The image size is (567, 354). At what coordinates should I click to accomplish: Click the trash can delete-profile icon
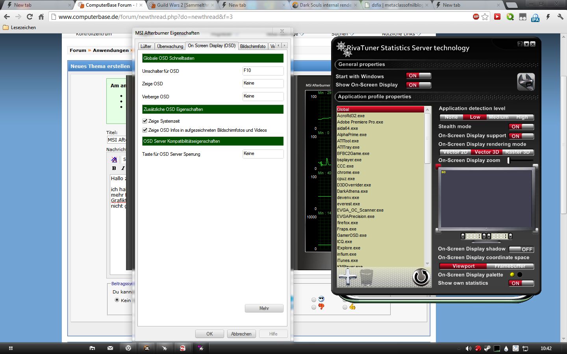(x=366, y=277)
